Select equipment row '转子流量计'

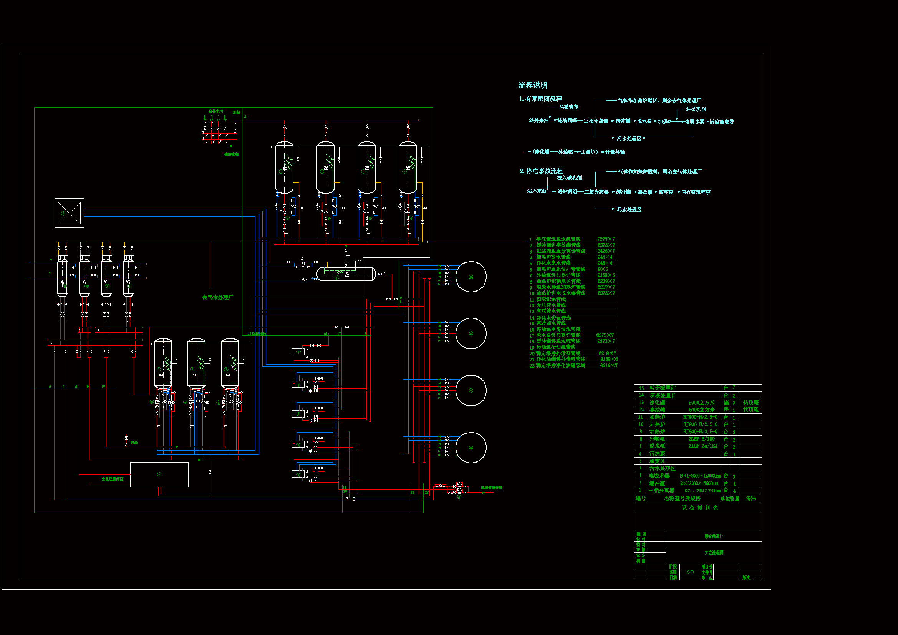(698, 388)
